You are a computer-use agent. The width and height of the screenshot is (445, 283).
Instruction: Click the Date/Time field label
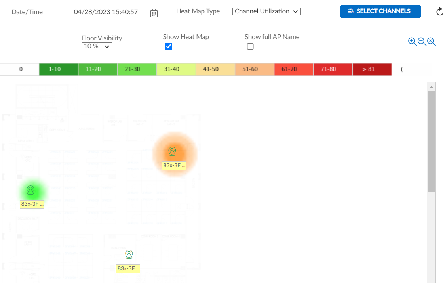tap(26, 12)
